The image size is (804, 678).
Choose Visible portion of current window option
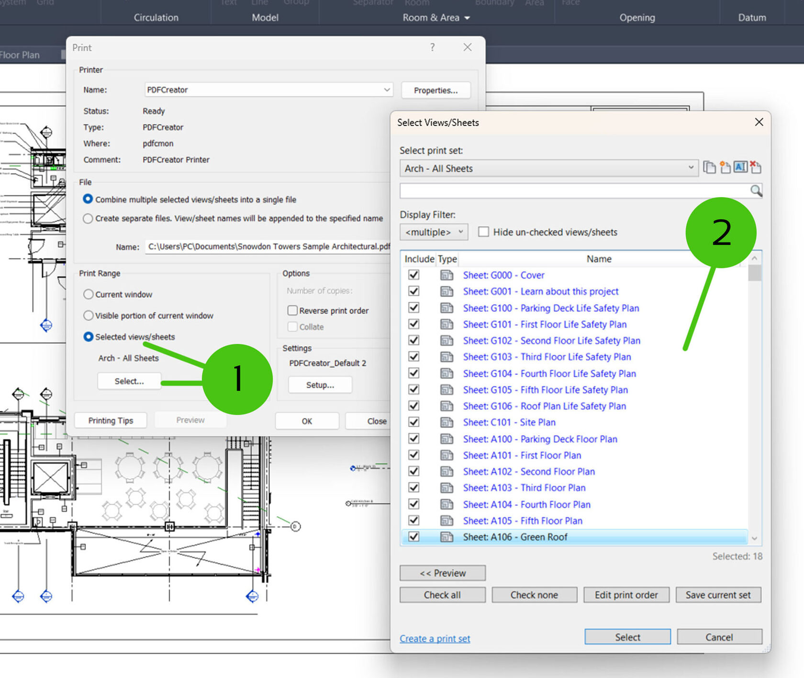coord(88,316)
